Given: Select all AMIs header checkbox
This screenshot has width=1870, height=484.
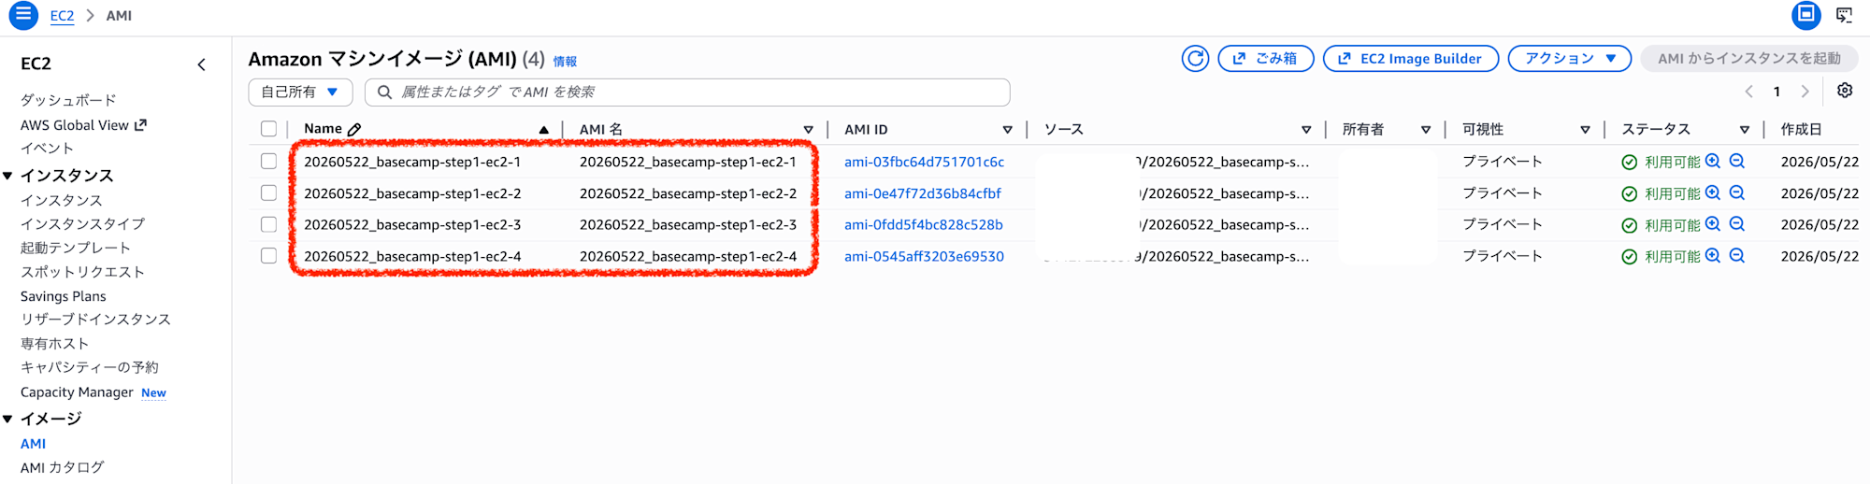Looking at the screenshot, I should click(268, 129).
